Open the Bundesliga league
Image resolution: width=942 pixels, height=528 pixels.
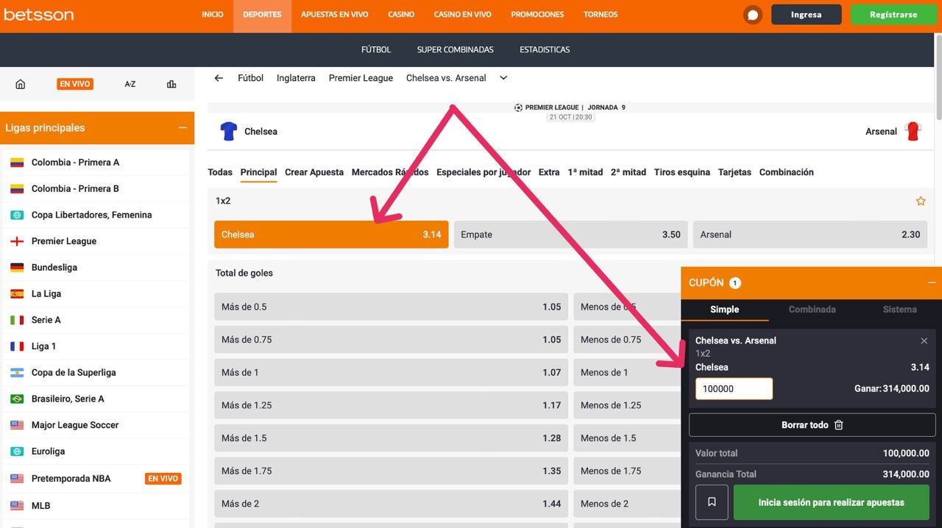[x=96, y=268]
